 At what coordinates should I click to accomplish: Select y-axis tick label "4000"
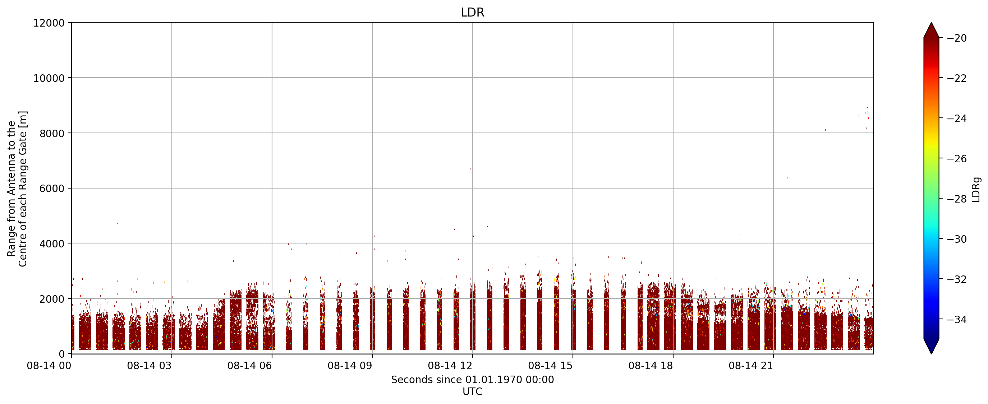tap(52, 244)
